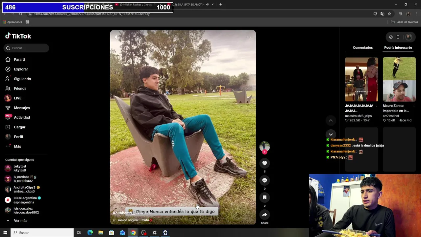
Task: Switch to the Comentarios tab
Action: click(363, 48)
